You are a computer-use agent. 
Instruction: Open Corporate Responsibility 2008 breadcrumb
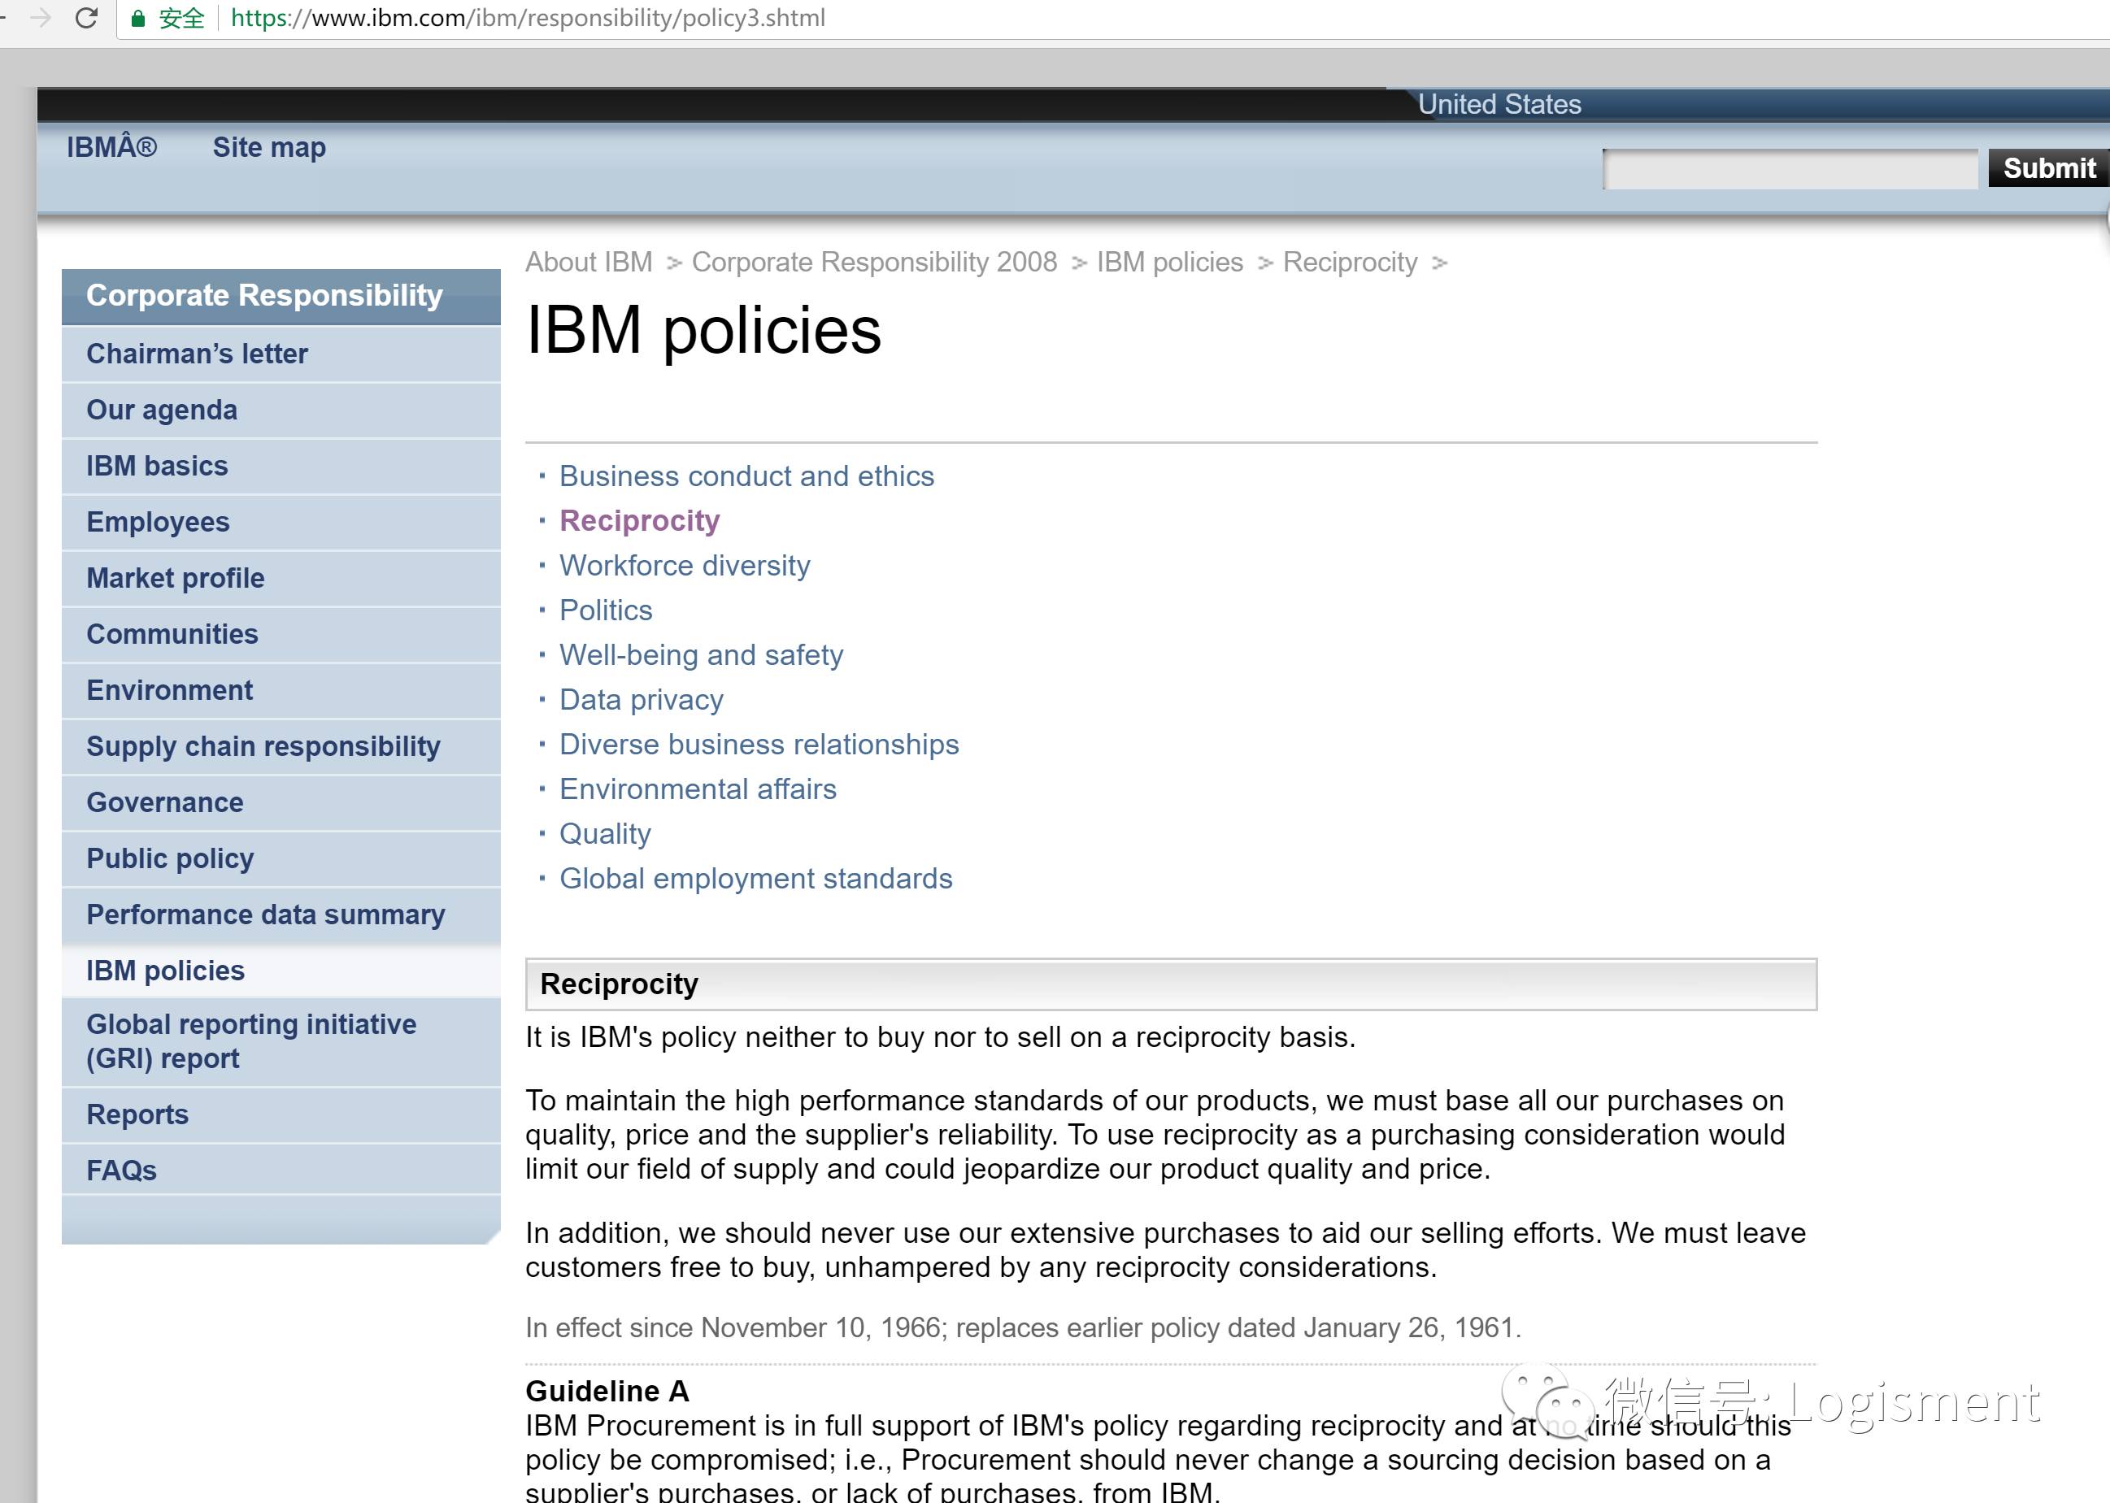coord(874,262)
